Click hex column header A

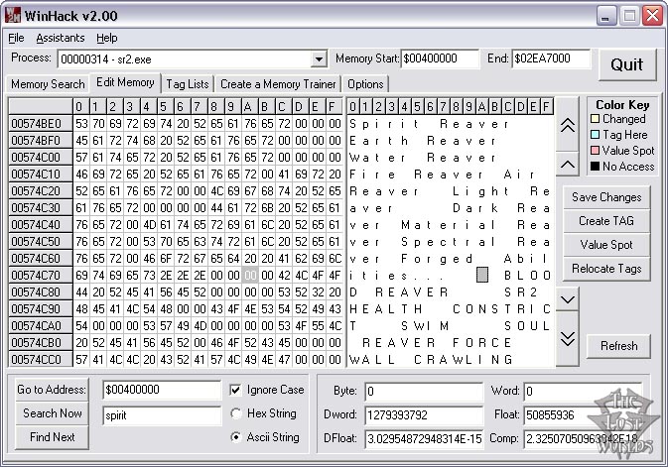pyautogui.click(x=250, y=106)
